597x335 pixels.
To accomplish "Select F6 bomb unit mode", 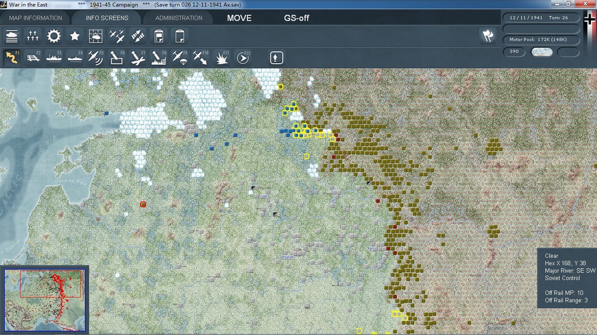I will click(117, 58).
